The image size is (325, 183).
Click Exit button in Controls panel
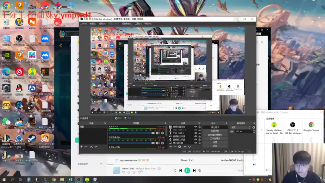tap(215, 146)
